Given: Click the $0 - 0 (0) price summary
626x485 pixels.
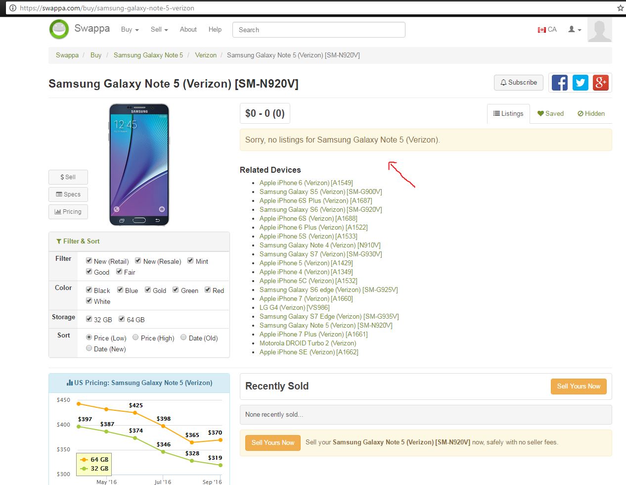Looking at the screenshot, I should [265, 113].
